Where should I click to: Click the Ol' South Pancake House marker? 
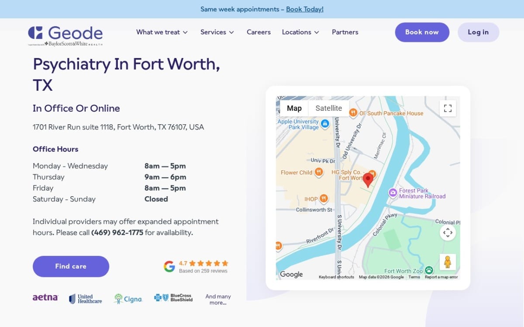tap(353, 113)
